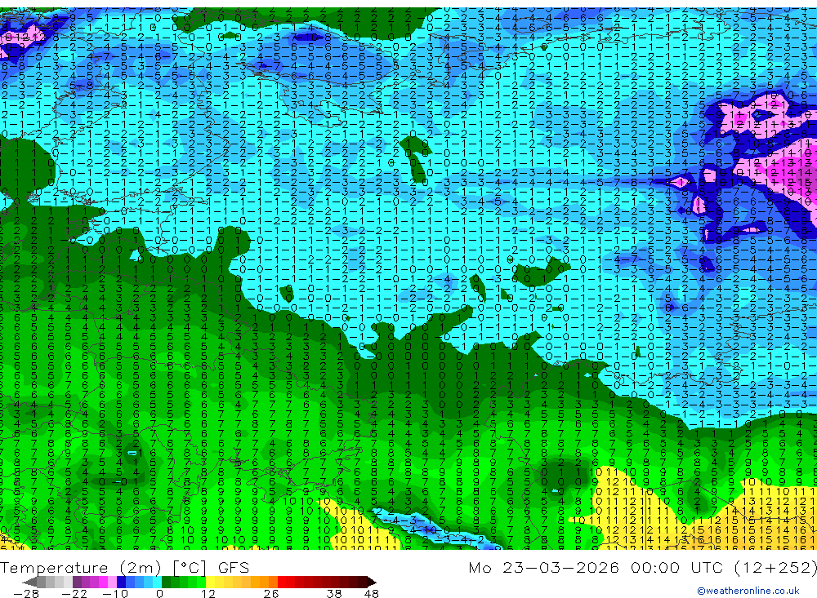The width and height of the screenshot is (817, 598).
Task: Pick the dark blue section of temperature scale
Action: coord(121,582)
